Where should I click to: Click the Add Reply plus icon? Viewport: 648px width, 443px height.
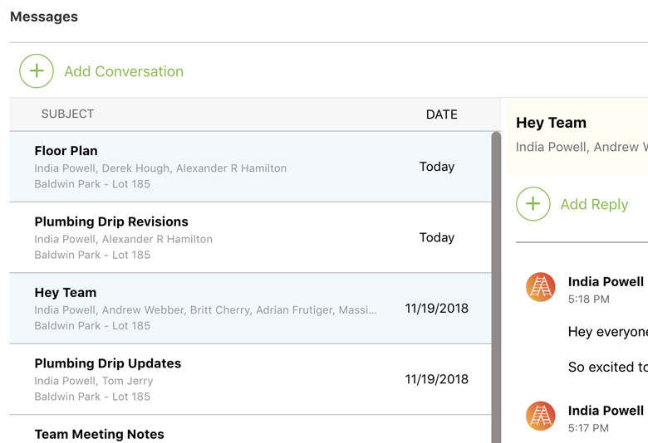[x=533, y=204]
